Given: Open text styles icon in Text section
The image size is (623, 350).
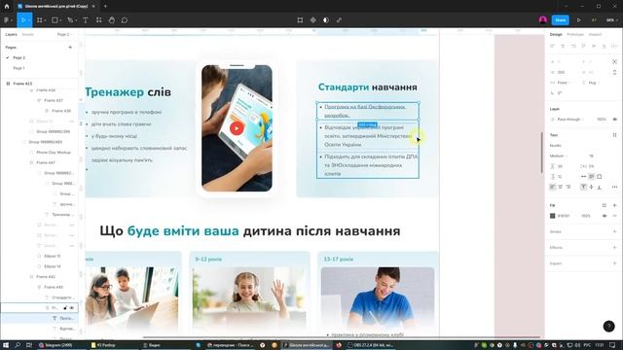Looking at the screenshot, I should 614,135.
